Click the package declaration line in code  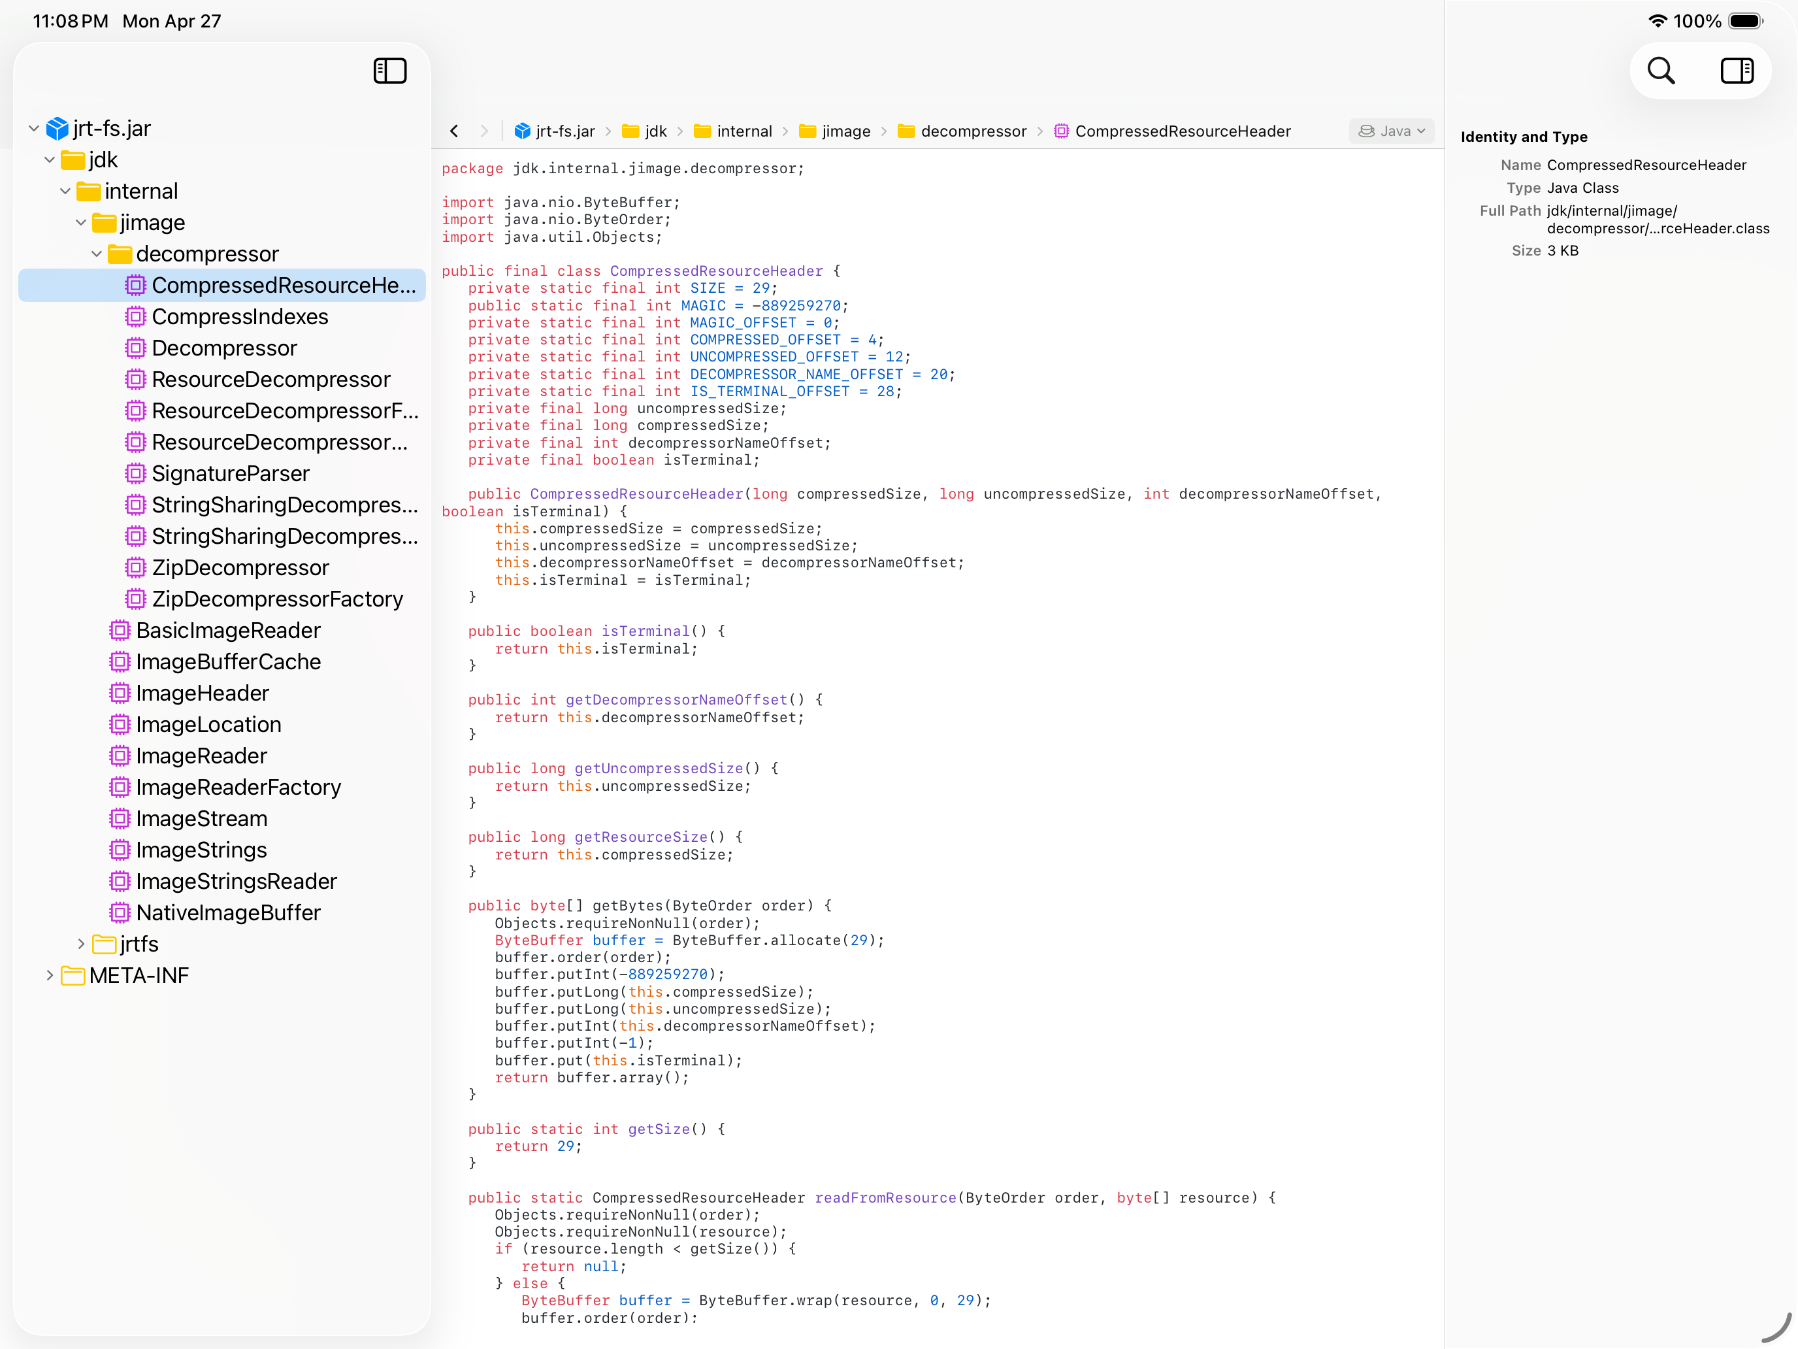(x=623, y=169)
